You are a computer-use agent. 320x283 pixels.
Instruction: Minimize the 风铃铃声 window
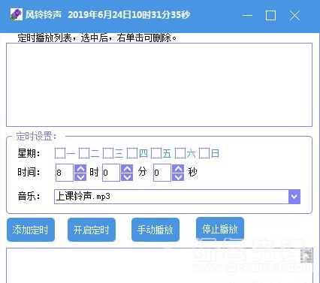[247, 15]
